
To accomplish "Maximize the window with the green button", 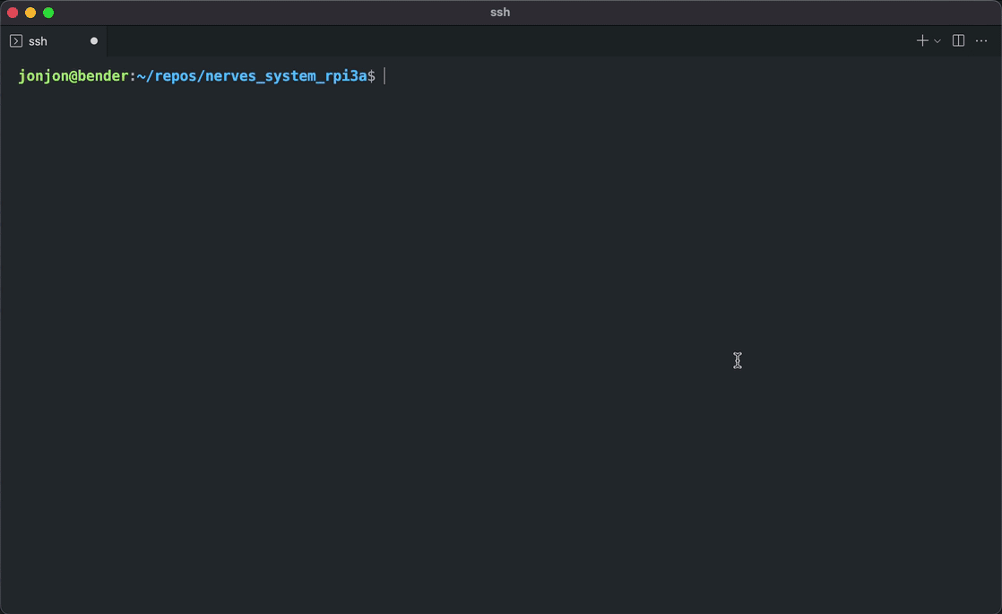I will (48, 13).
